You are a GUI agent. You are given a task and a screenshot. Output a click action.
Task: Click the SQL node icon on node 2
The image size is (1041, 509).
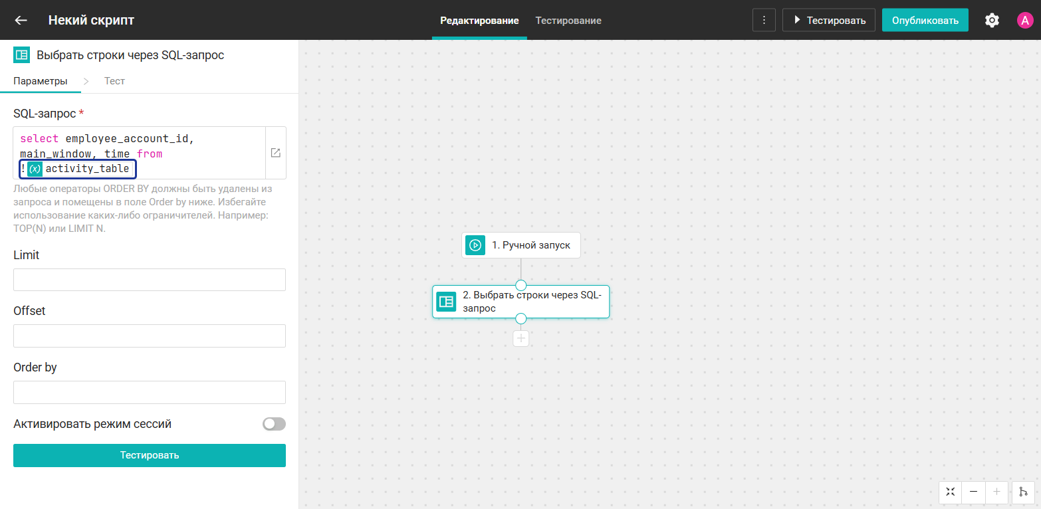click(x=446, y=301)
